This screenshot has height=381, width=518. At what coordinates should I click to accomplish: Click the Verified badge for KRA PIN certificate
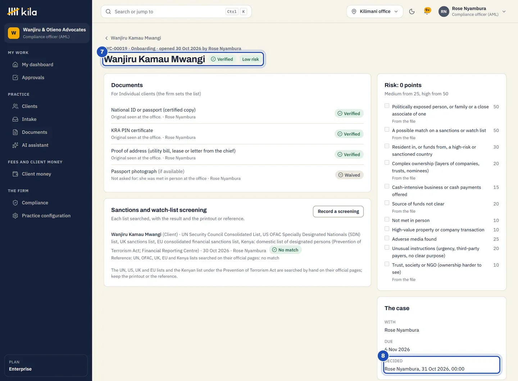point(349,134)
